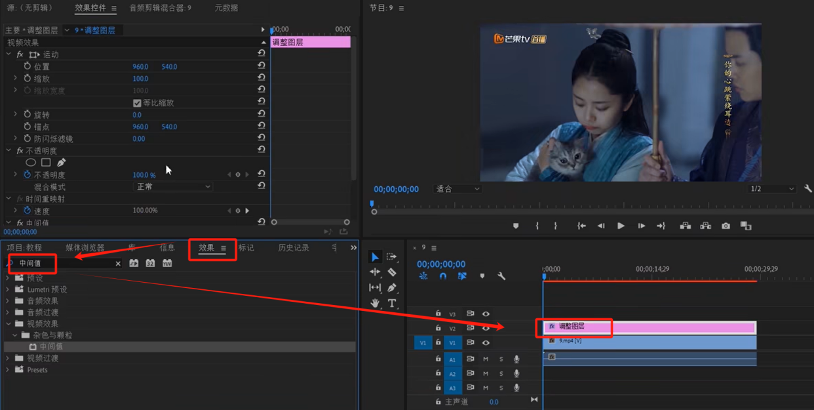Hide track V2 with eye icon
Image resolution: width=814 pixels, height=410 pixels.
pos(486,328)
